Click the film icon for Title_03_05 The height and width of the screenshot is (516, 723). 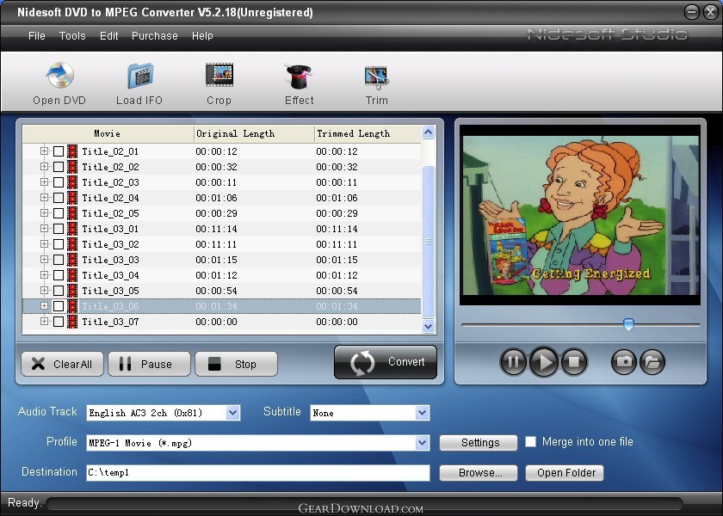point(72,291)
